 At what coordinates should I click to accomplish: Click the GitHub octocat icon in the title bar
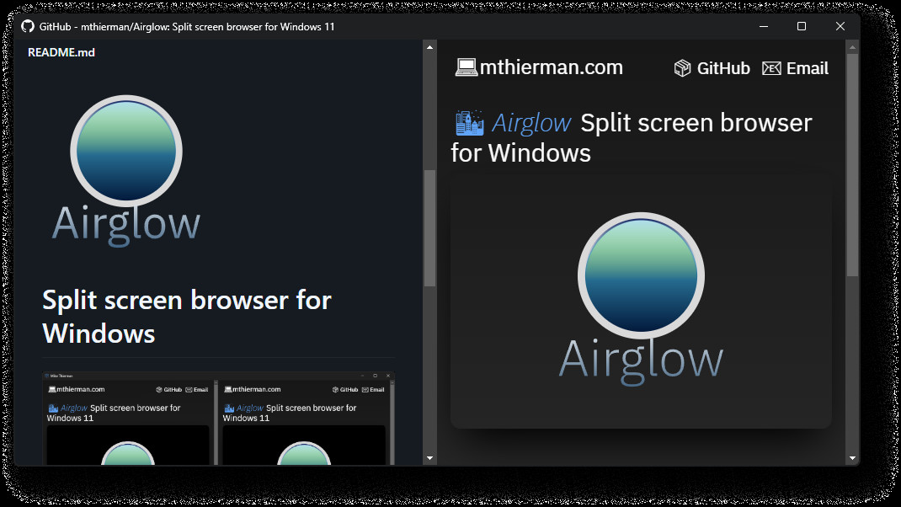pos(28,26)
